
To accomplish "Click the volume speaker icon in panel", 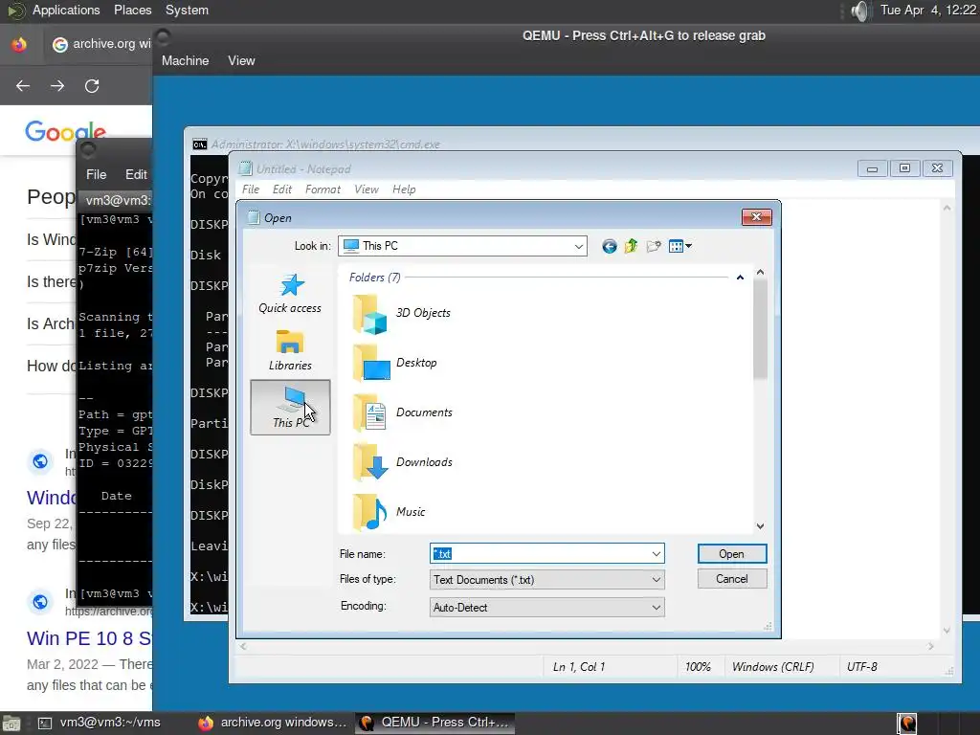I will coord(860,11).
